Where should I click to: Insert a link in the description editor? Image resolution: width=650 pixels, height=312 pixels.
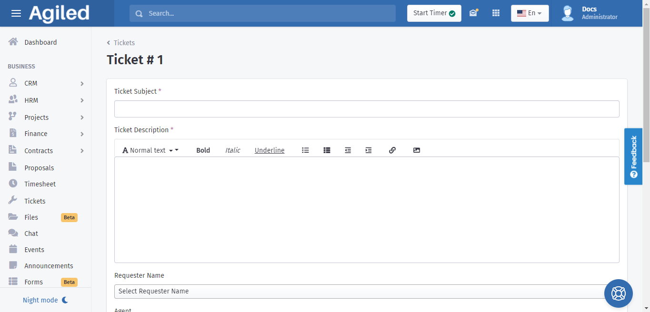point(392,150)
